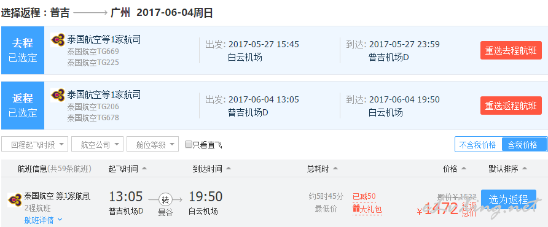The height and width of the screenshot is (227, 548).
Task: Sort by 默认排序 column header
Action: pyautogui.click(x=508, y=169)
